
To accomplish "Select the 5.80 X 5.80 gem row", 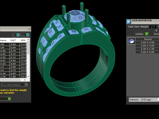I will tap(147, 52).
